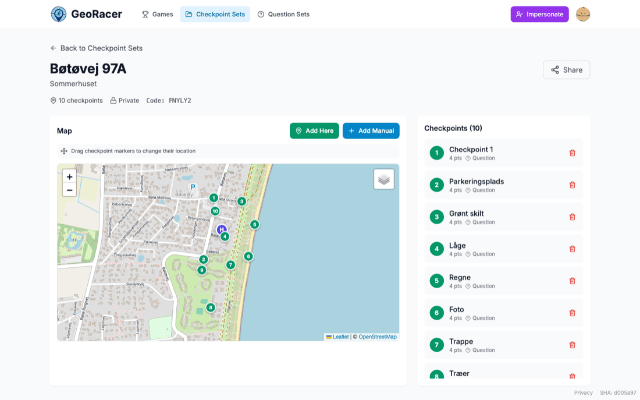Zoom in on the map
640x400 pixels.
(x=69, y=177)
